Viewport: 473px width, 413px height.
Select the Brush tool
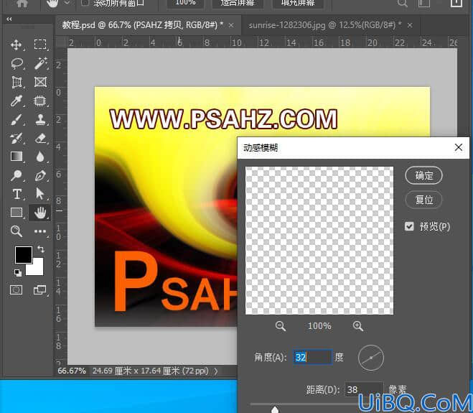pos(17,119)
